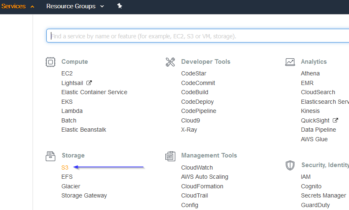
Task: Open Cognito
Action: (x=311, y=186)
